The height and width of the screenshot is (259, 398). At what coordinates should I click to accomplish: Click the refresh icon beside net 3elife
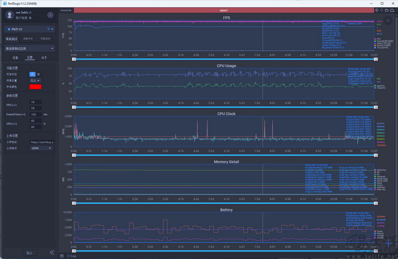click(30, 12)
